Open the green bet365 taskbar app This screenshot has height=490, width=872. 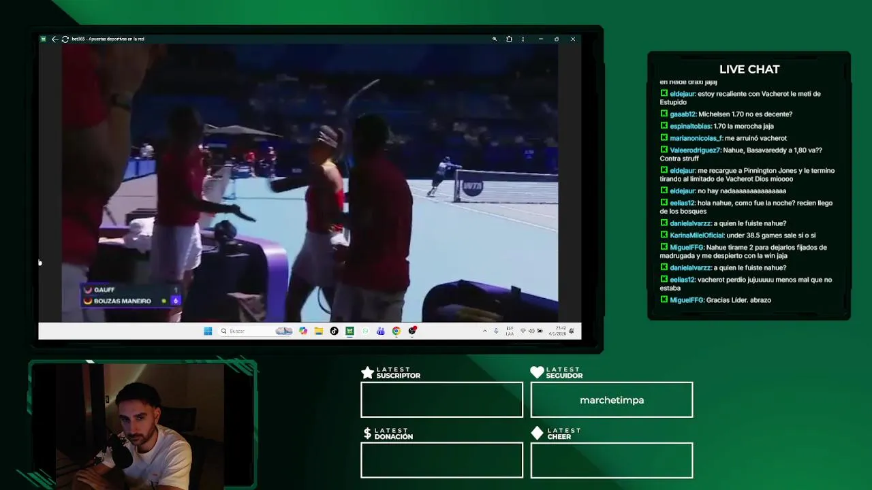349,331
